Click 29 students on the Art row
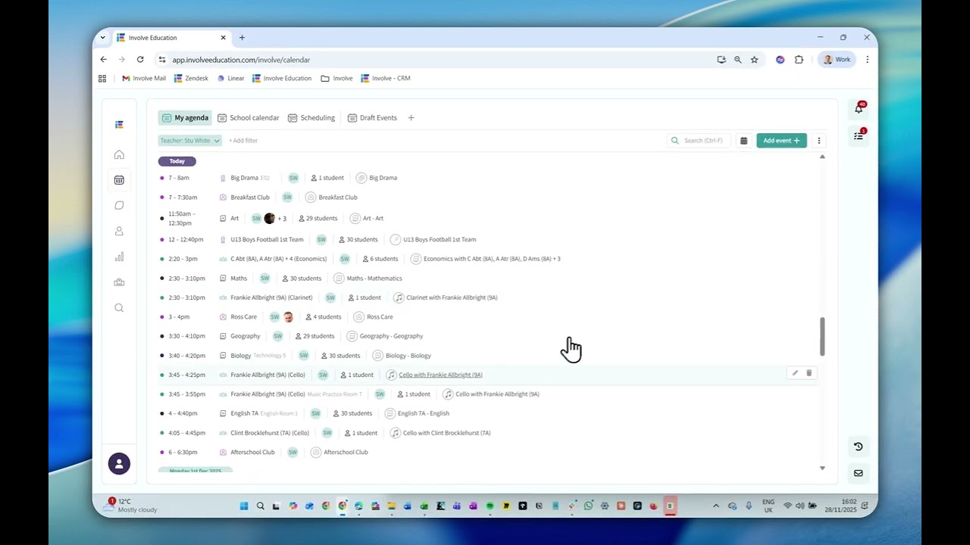Image resolution: width=970 pixels, height=545 pixels. coord(318,218)
